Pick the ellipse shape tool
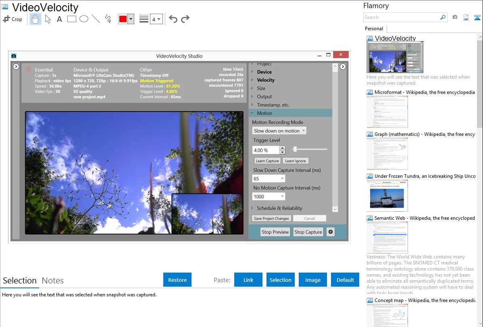Image resolution: width=483 pixels, height=327 pixels. click(x=84, y=19)
